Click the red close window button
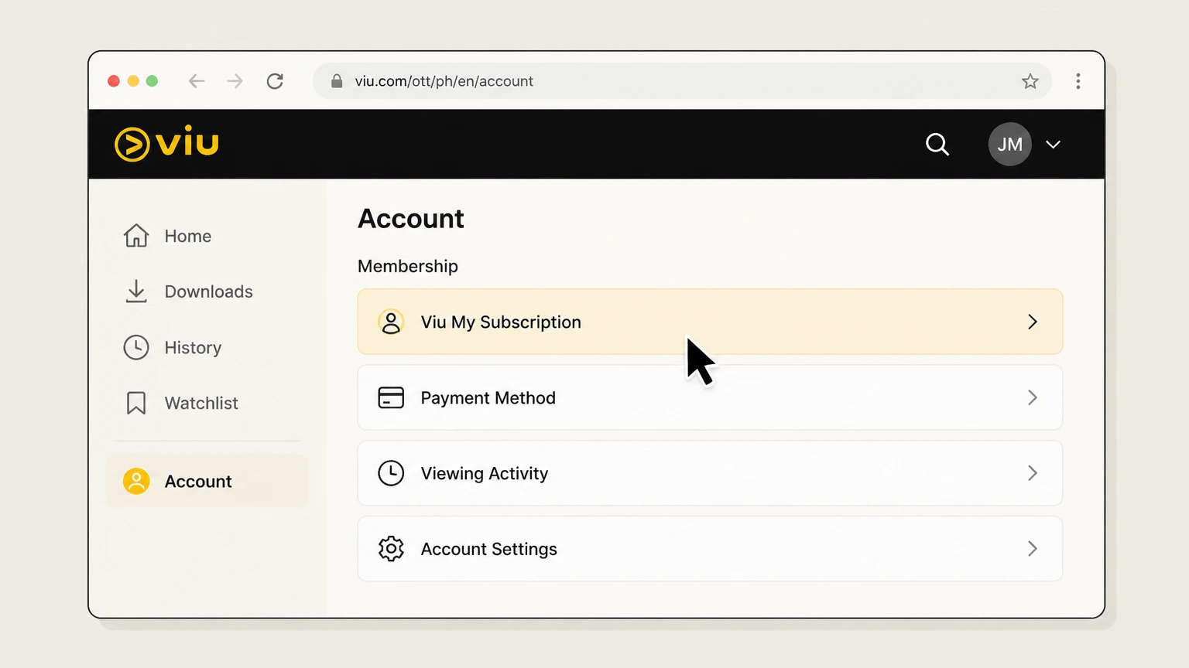 point(114,81)
